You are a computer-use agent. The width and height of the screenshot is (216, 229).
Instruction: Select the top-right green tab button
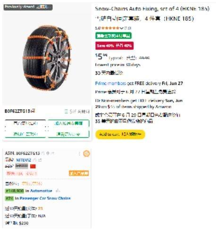[x=68, y=123]
